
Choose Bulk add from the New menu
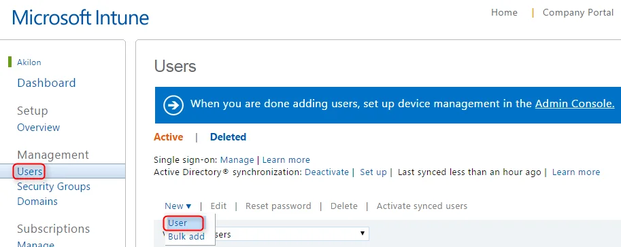click(x=186, y=236)
